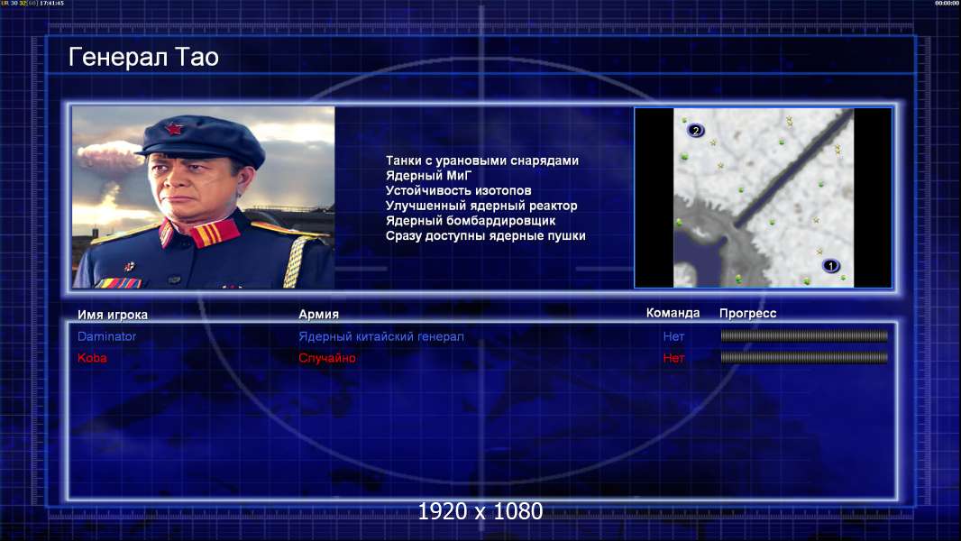Click the title 'Генерал Тао'
961x541 pixels.
[x=143, y=57]
